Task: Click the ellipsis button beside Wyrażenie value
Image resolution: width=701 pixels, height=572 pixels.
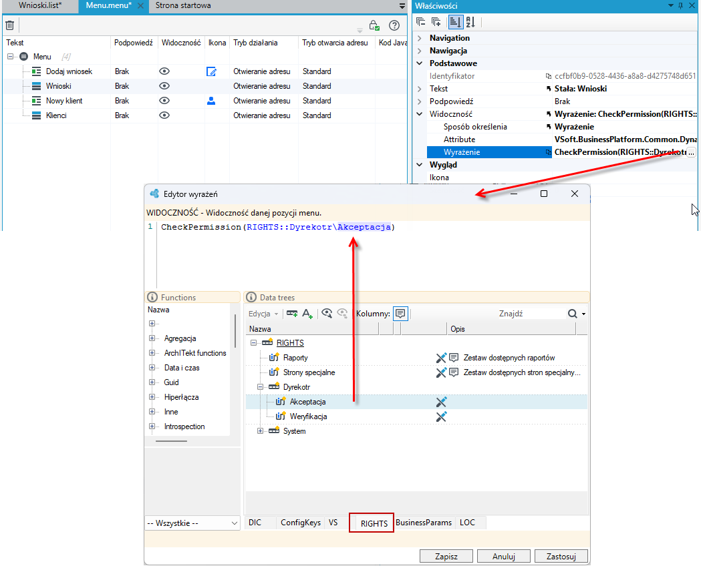Action: click(691, 152)
